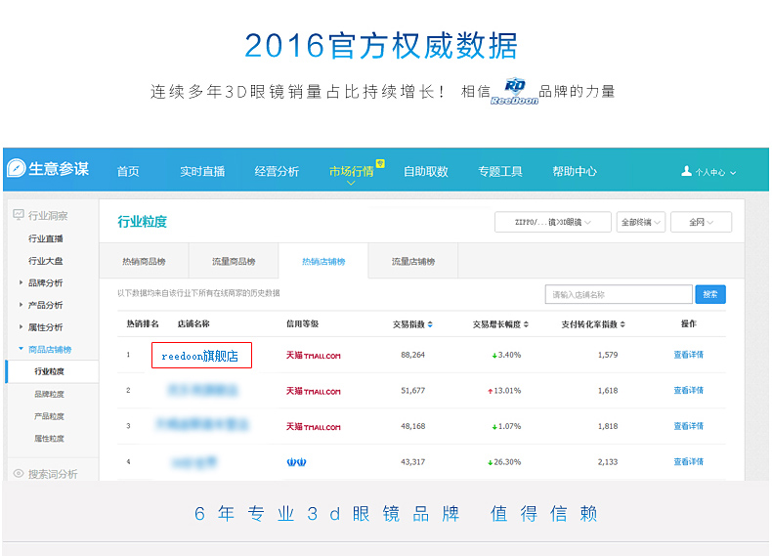Open the 全部终端 dropdown

pos(641,222)
